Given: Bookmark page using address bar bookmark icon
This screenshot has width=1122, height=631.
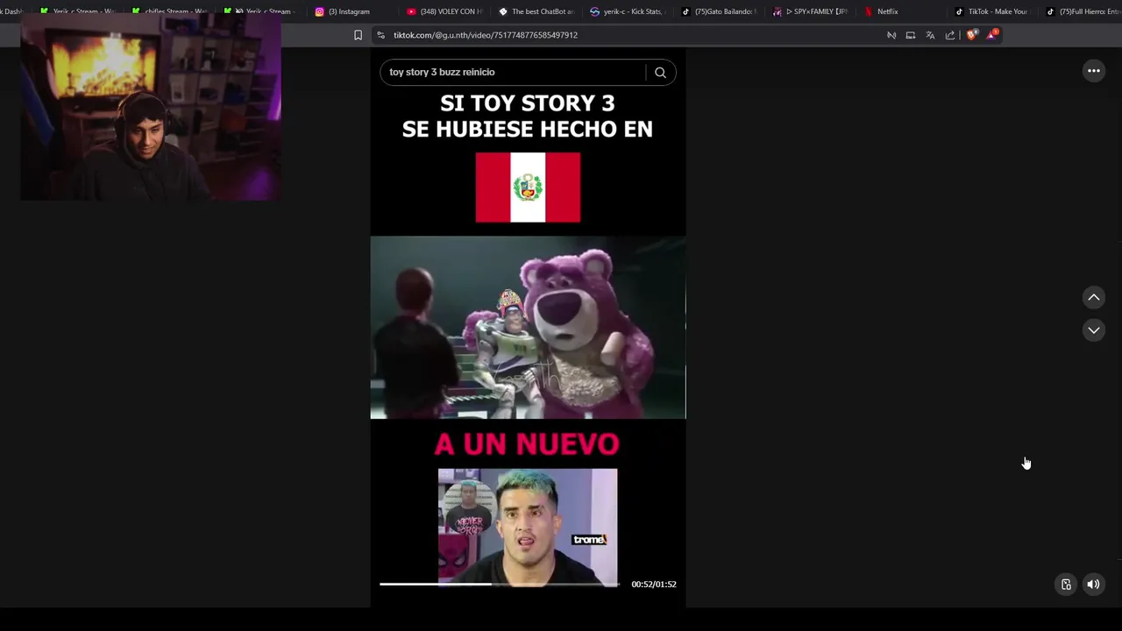Looking at the screenshot, I should click(x=358, y=35).
